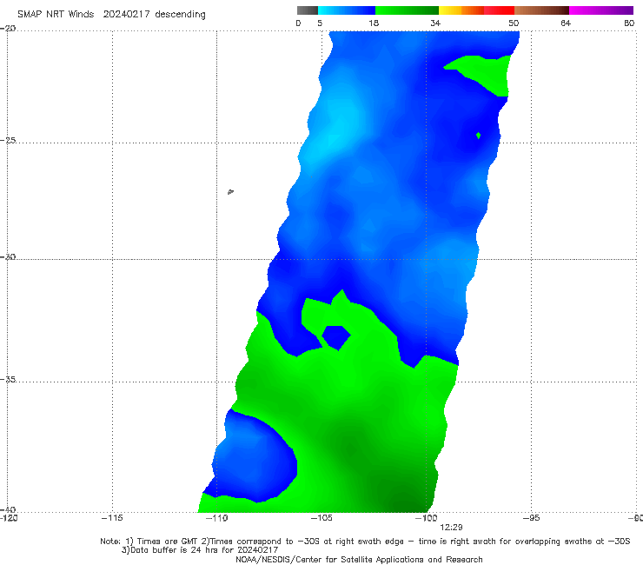Click the small blue hexagon inside green area
Image resolution: width=643 pixels, height=565 pixels.
coord(336,337)
